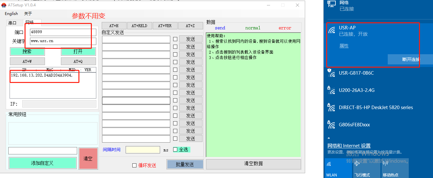Screen dimensions: 433x178
Task: Select the found device 192.168.13.202 entry
Action: pyautogui.click(x=41, y=75)
